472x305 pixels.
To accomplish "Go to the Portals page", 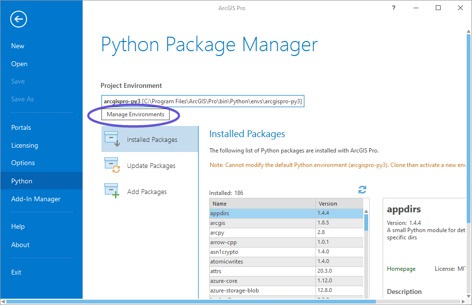I will (x=21, y=127).
